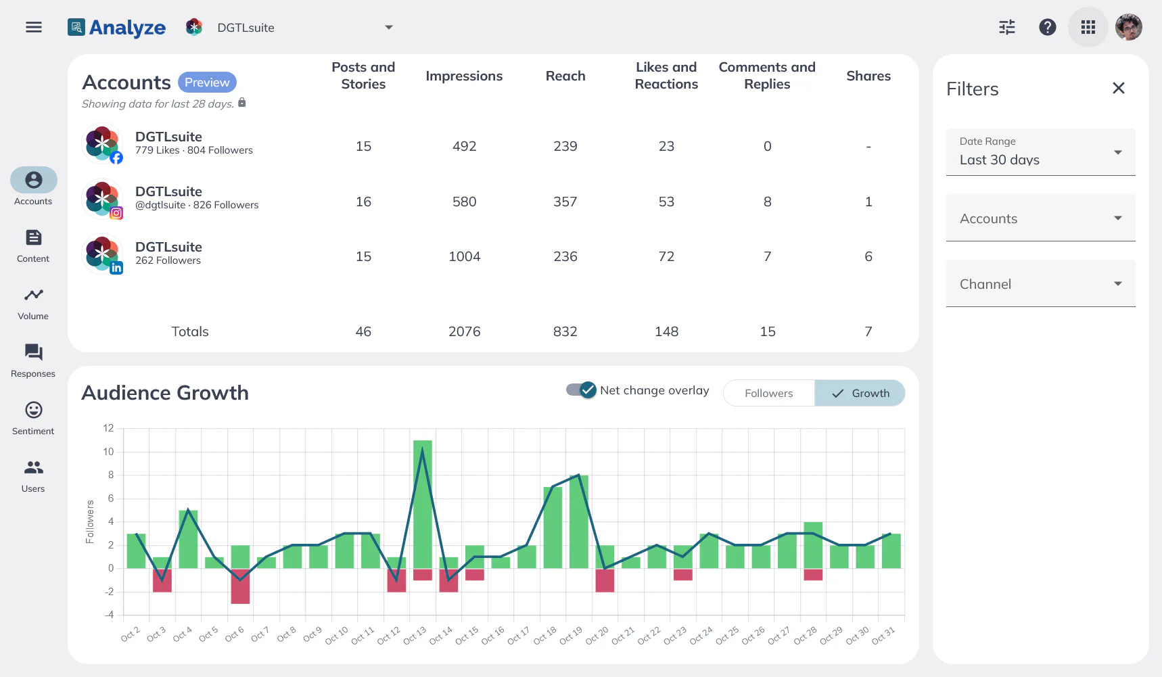Open the Accounts filter dropdown
Image resolution: width=1162 pixels, height=677 pixels.
(x=1040, y=218)
